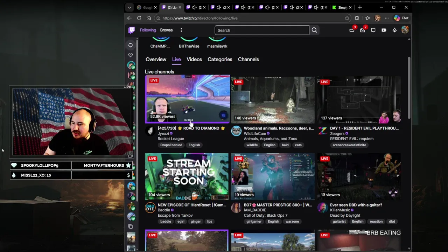
Task: Open the Rocket League category link
Action: (171, 139)
